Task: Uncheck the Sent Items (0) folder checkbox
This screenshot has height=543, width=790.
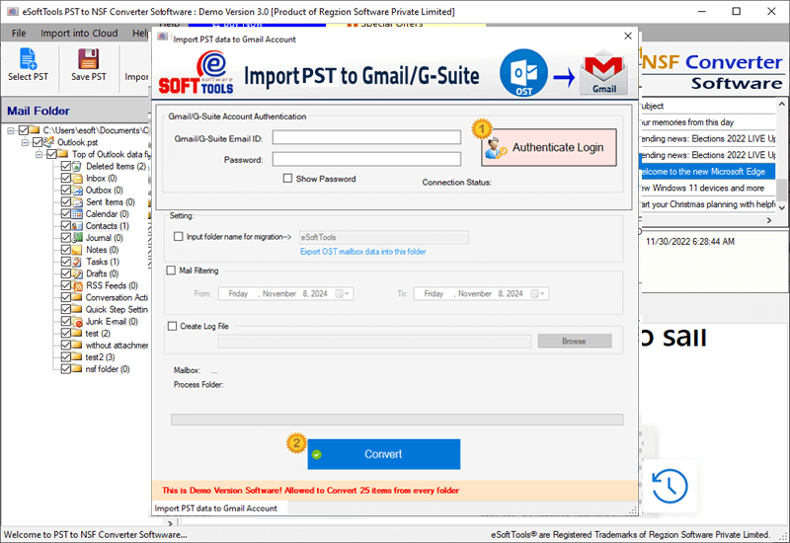Action: click(x=66, y=202)
